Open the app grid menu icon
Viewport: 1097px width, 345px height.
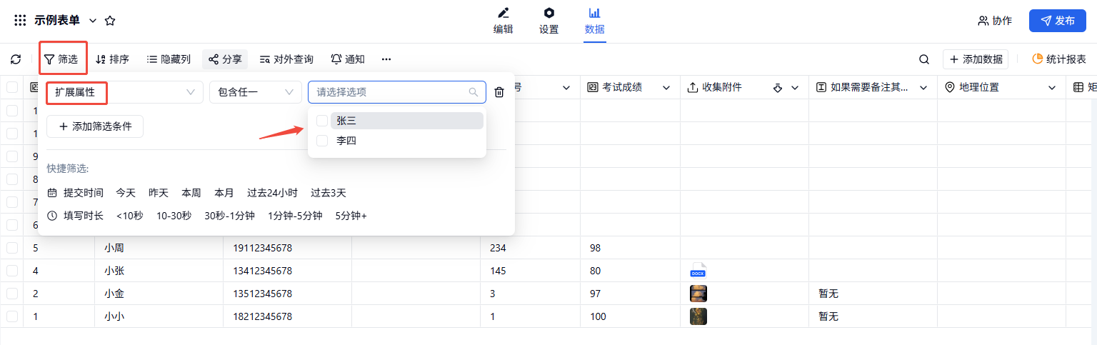click(x=20, y=21)
